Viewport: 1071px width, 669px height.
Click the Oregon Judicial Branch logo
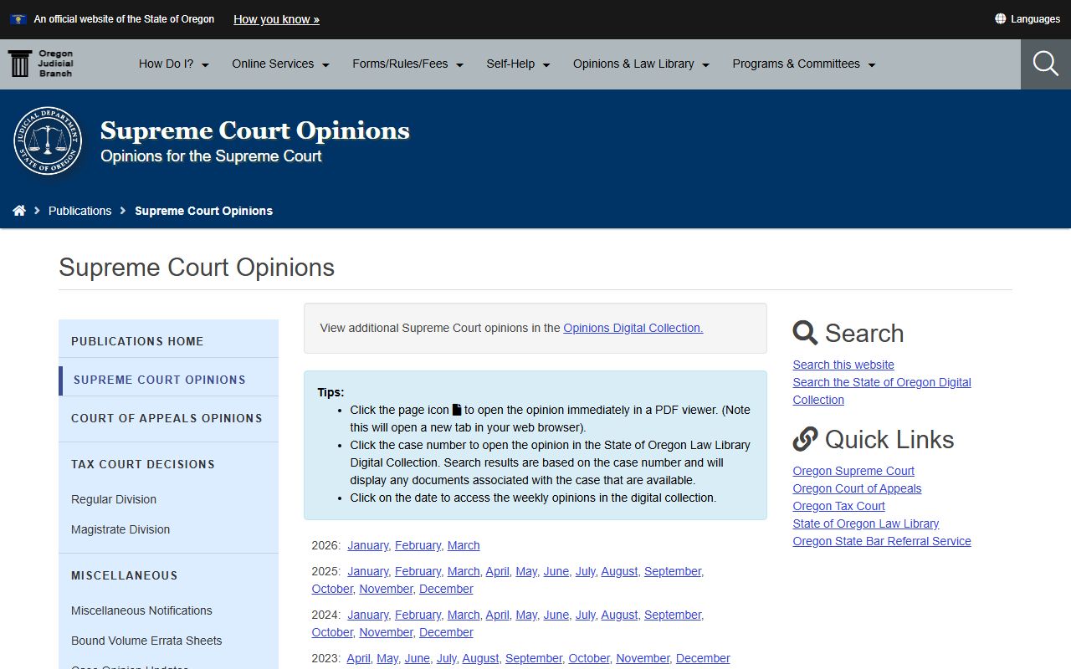click(x=41, y=64)
